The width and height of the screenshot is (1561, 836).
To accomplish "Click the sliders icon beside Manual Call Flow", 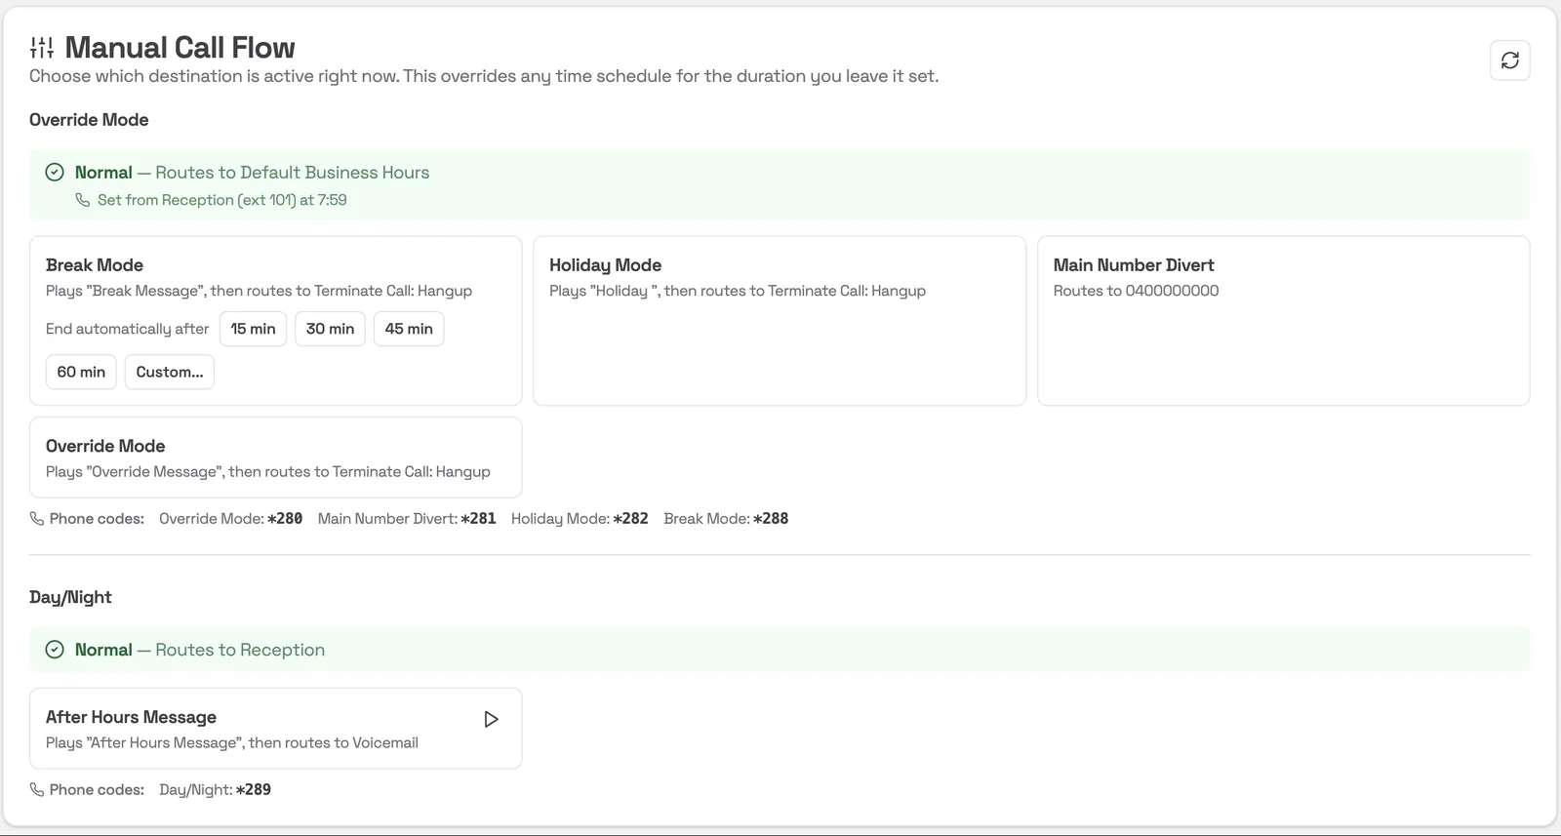I will pos(42,48).
